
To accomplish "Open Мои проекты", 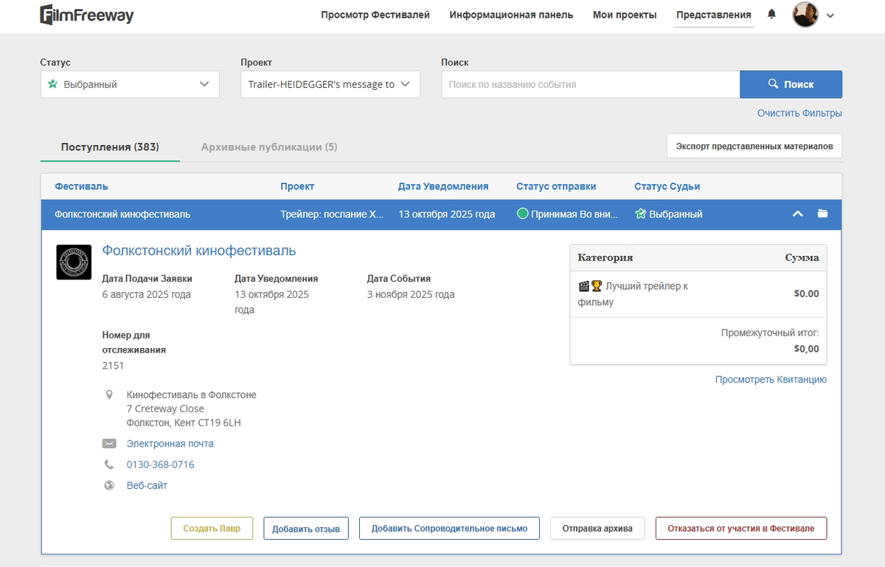I will tap(625, 15).
